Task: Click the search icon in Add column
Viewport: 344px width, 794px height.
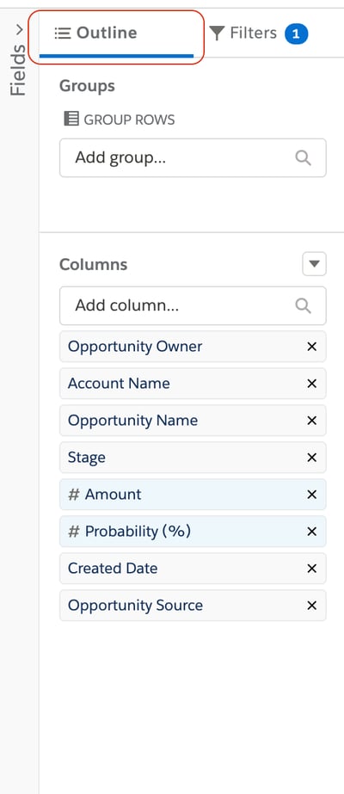Action: pos(303,306)
